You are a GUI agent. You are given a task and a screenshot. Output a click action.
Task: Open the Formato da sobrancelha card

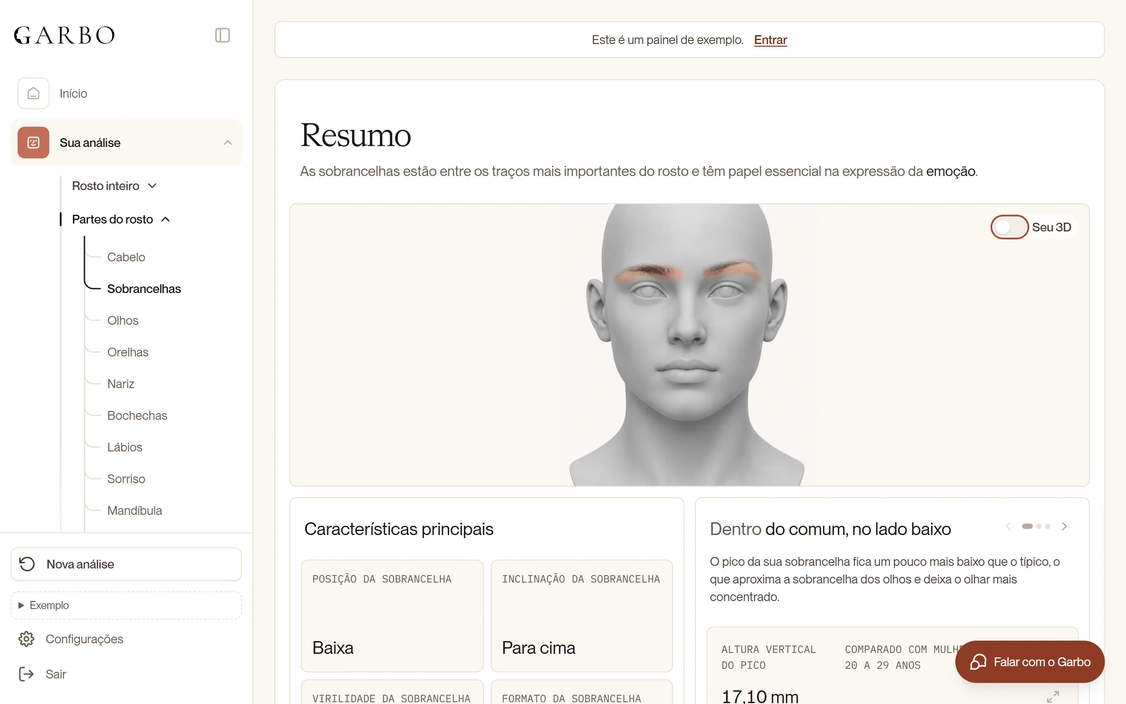pos(581,693)
